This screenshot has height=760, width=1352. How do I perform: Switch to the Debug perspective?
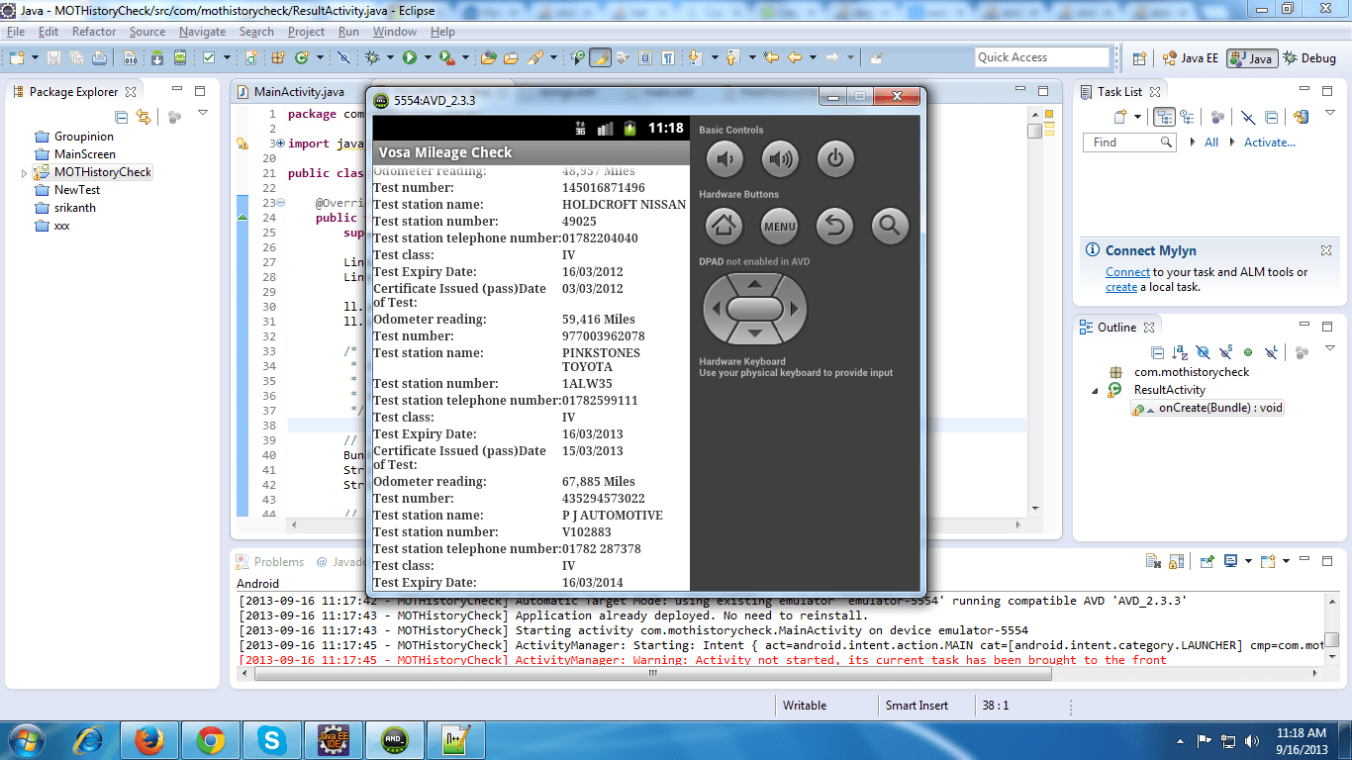pyautogui.click(x=1309, y=58)
